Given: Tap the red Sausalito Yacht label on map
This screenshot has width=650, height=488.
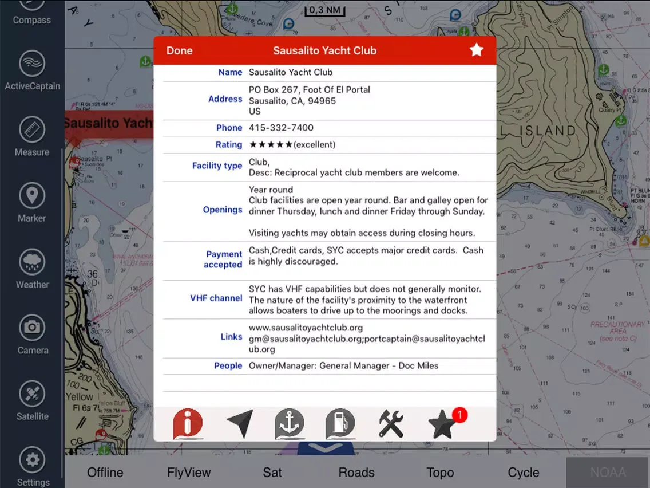Looking at the screenshot, I should (109, 124).
